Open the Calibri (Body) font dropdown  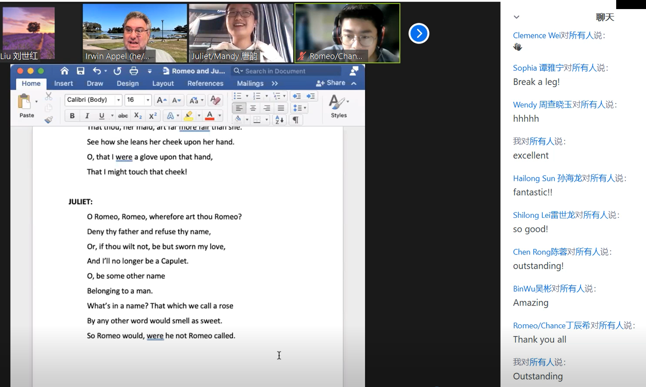[x=93, y=100]
